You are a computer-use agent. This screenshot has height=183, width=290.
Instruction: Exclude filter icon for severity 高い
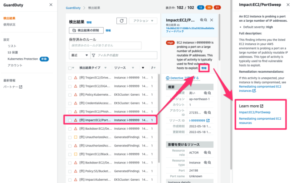click(x=209, y=93)
